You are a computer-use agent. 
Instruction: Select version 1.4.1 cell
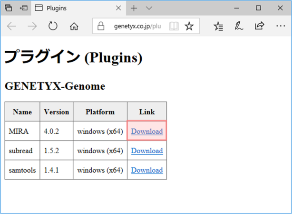pyautogui.click(x=57, y=170)
